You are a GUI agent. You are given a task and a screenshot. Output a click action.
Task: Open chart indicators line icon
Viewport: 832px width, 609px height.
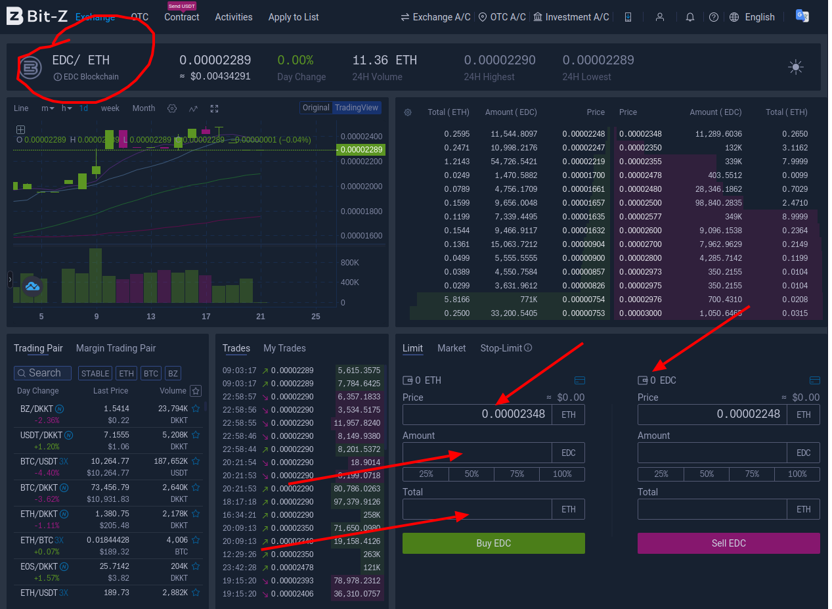tap(193, 108)
